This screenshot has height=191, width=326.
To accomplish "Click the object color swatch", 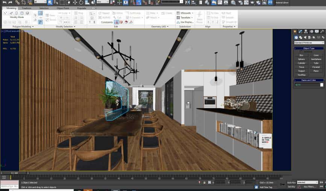I will [321, 85].
